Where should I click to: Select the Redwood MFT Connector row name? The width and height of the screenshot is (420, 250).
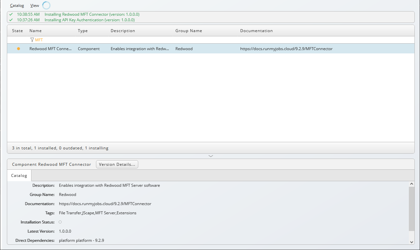[50, 49]
